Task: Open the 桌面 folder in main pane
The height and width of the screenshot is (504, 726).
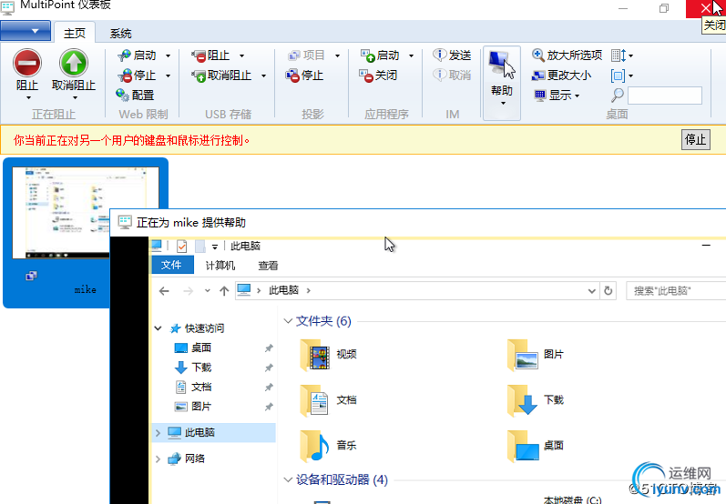Action: pyautogui.click(x=536, y=446)
